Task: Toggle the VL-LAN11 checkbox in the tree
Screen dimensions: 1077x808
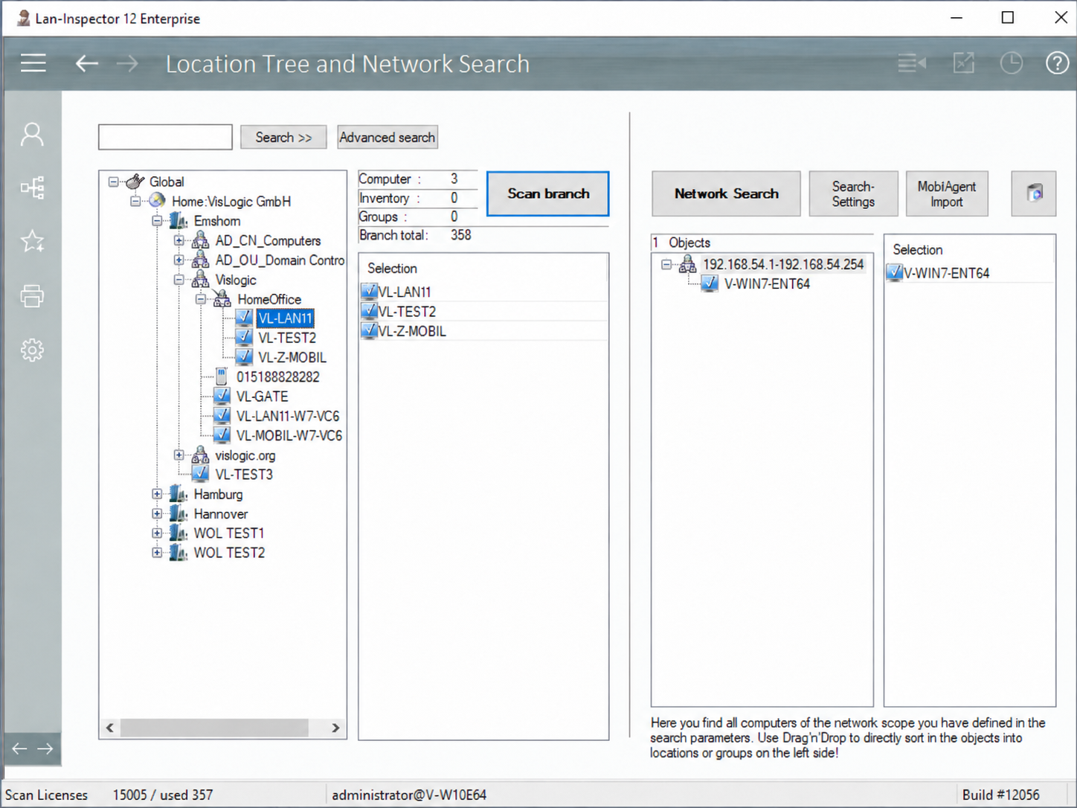Action: [x=244, y=318]
